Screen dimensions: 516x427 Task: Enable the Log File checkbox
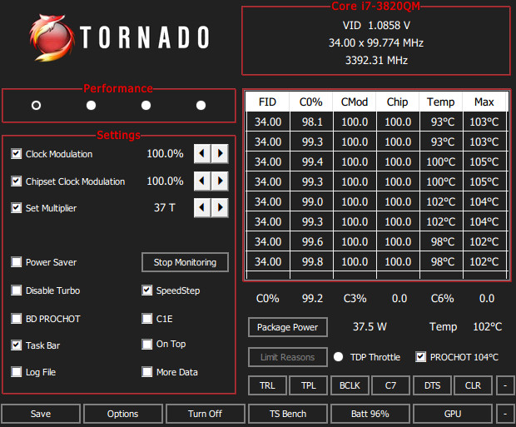coord(16,372)
